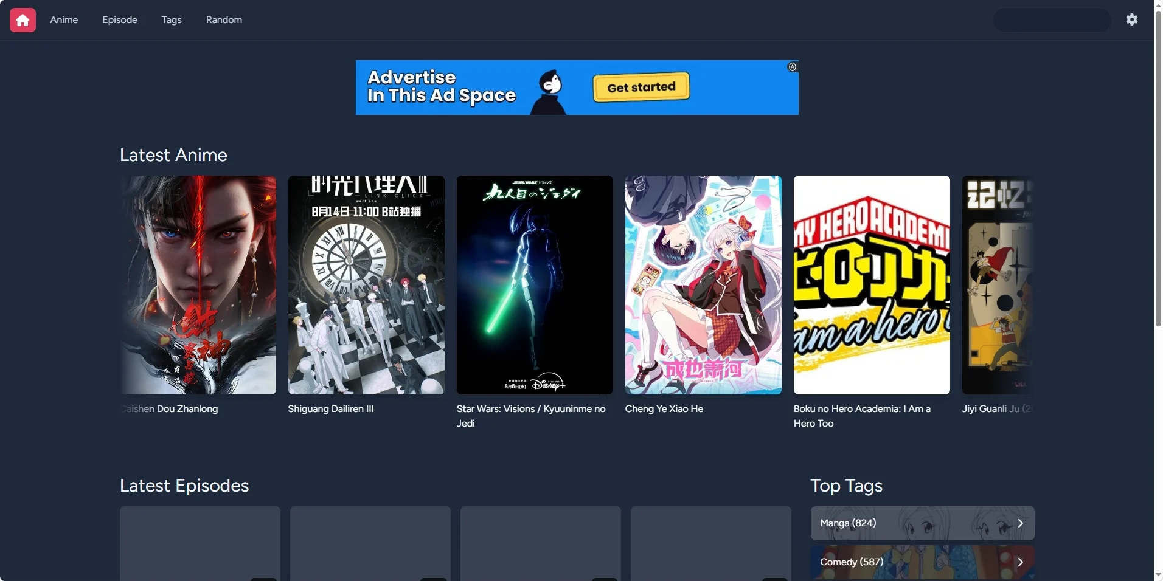This screenshot has height=581, width=1163.
Task: Open the settings gear icon
Action: (1131, 19)
